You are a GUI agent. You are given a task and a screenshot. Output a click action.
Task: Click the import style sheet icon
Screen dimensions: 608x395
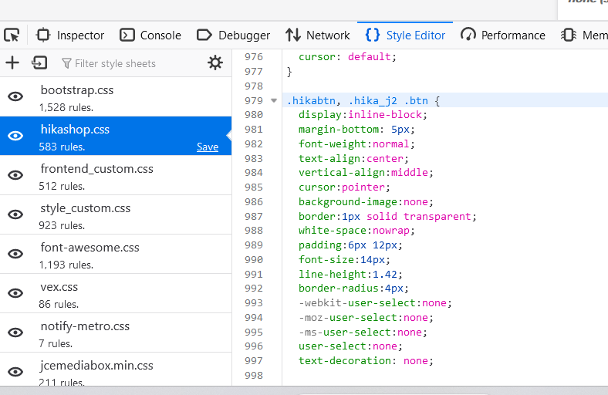pyautogui.click(x=39, y=63)
